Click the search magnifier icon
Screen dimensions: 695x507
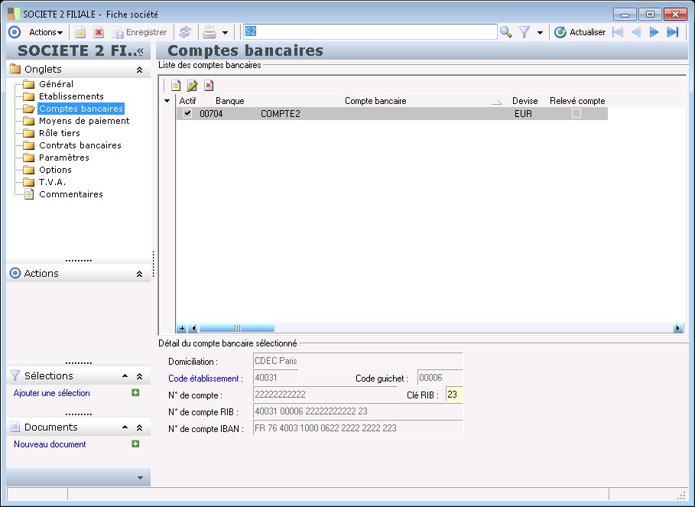pyautogui.click(x=505, y=32)
